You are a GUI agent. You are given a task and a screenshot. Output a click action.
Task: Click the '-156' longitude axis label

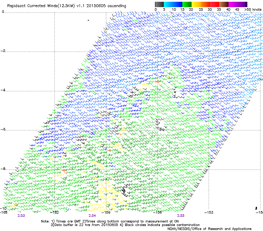157,213
